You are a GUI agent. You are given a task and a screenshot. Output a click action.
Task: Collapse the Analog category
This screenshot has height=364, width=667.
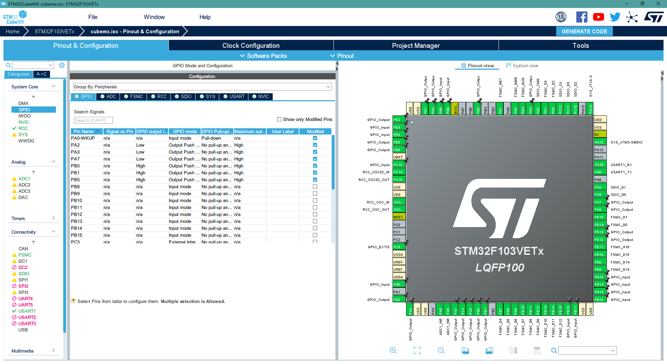tap(53, 162)
